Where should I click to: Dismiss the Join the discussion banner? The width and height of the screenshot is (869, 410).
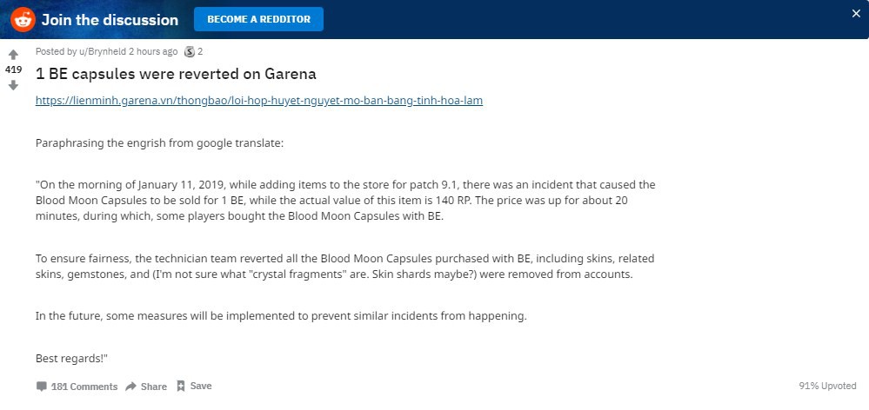pos(856,14)
